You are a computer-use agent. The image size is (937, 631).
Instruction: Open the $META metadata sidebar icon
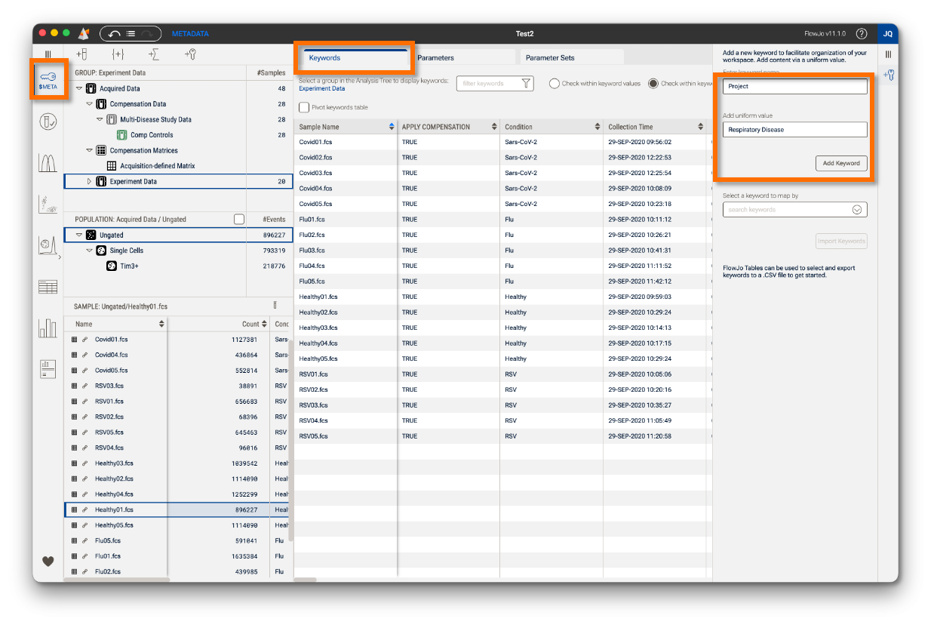click(x=48, y=79)
